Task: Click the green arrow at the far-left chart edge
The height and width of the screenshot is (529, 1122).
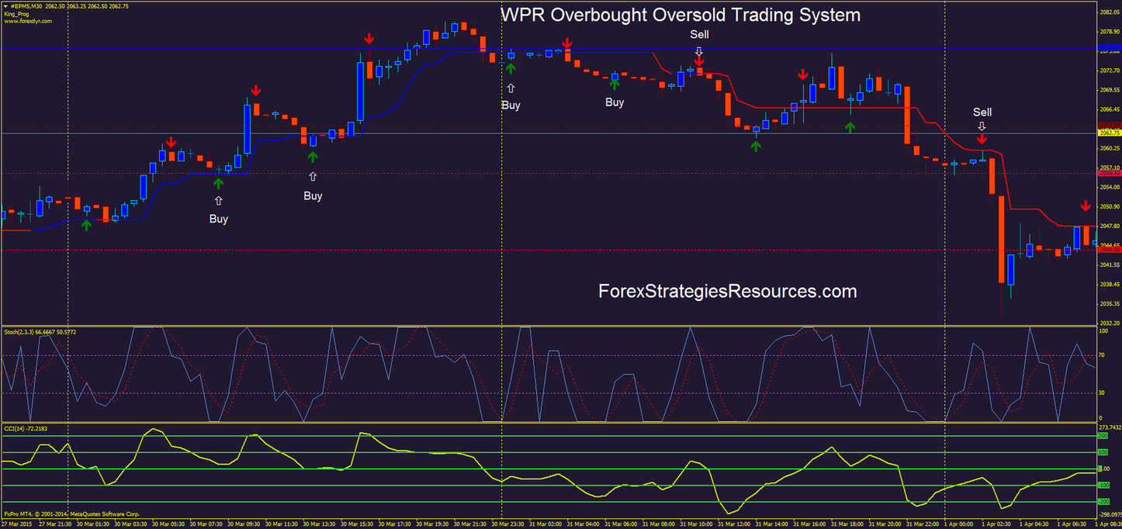Action: tap(88, 226)
